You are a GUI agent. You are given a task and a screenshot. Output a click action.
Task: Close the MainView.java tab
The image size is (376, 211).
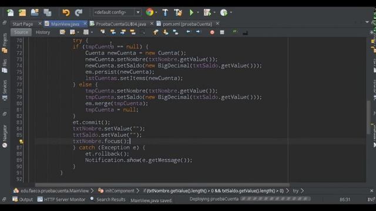point(85,23)
